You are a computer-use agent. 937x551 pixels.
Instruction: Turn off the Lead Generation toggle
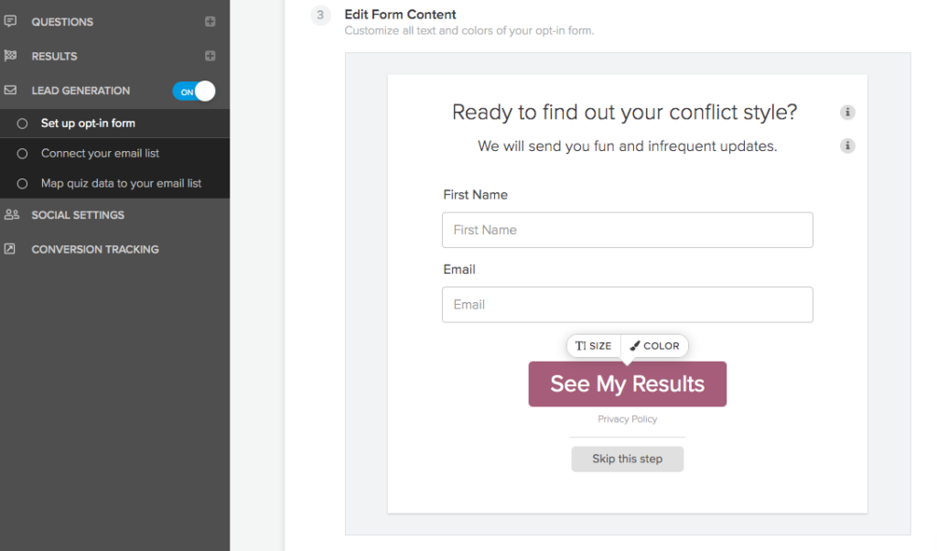point(194,92)
